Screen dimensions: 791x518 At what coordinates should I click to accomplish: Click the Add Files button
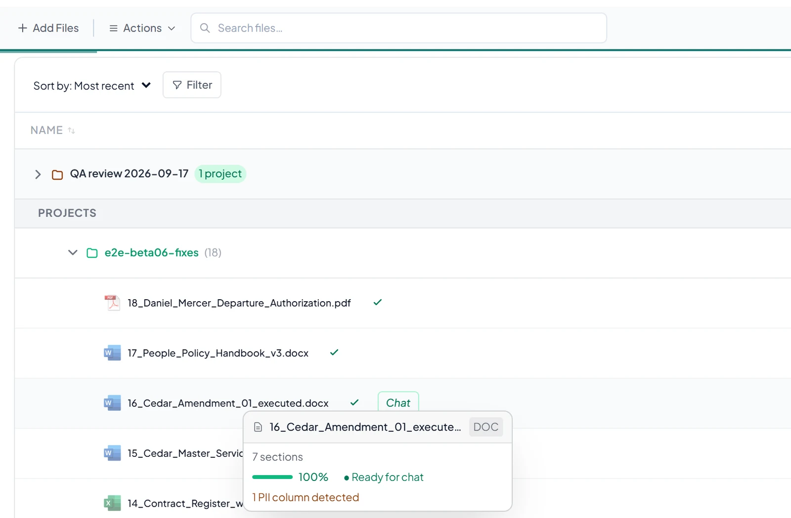tap(48, 28)
